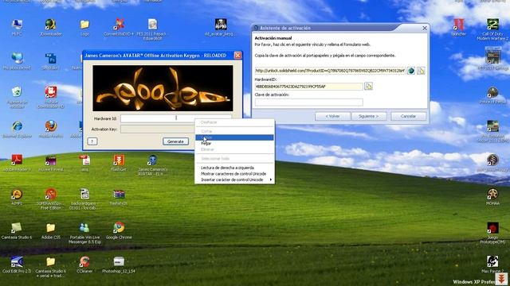This screenshot has height=286, width=510.
Task: Copy the activation URL via clipboard icon
Action: click(x=421, y=71)
